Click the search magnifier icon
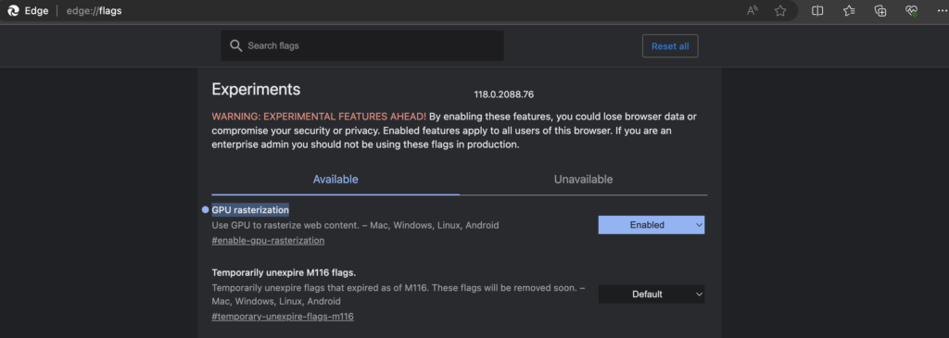 [x=236, y=46]
